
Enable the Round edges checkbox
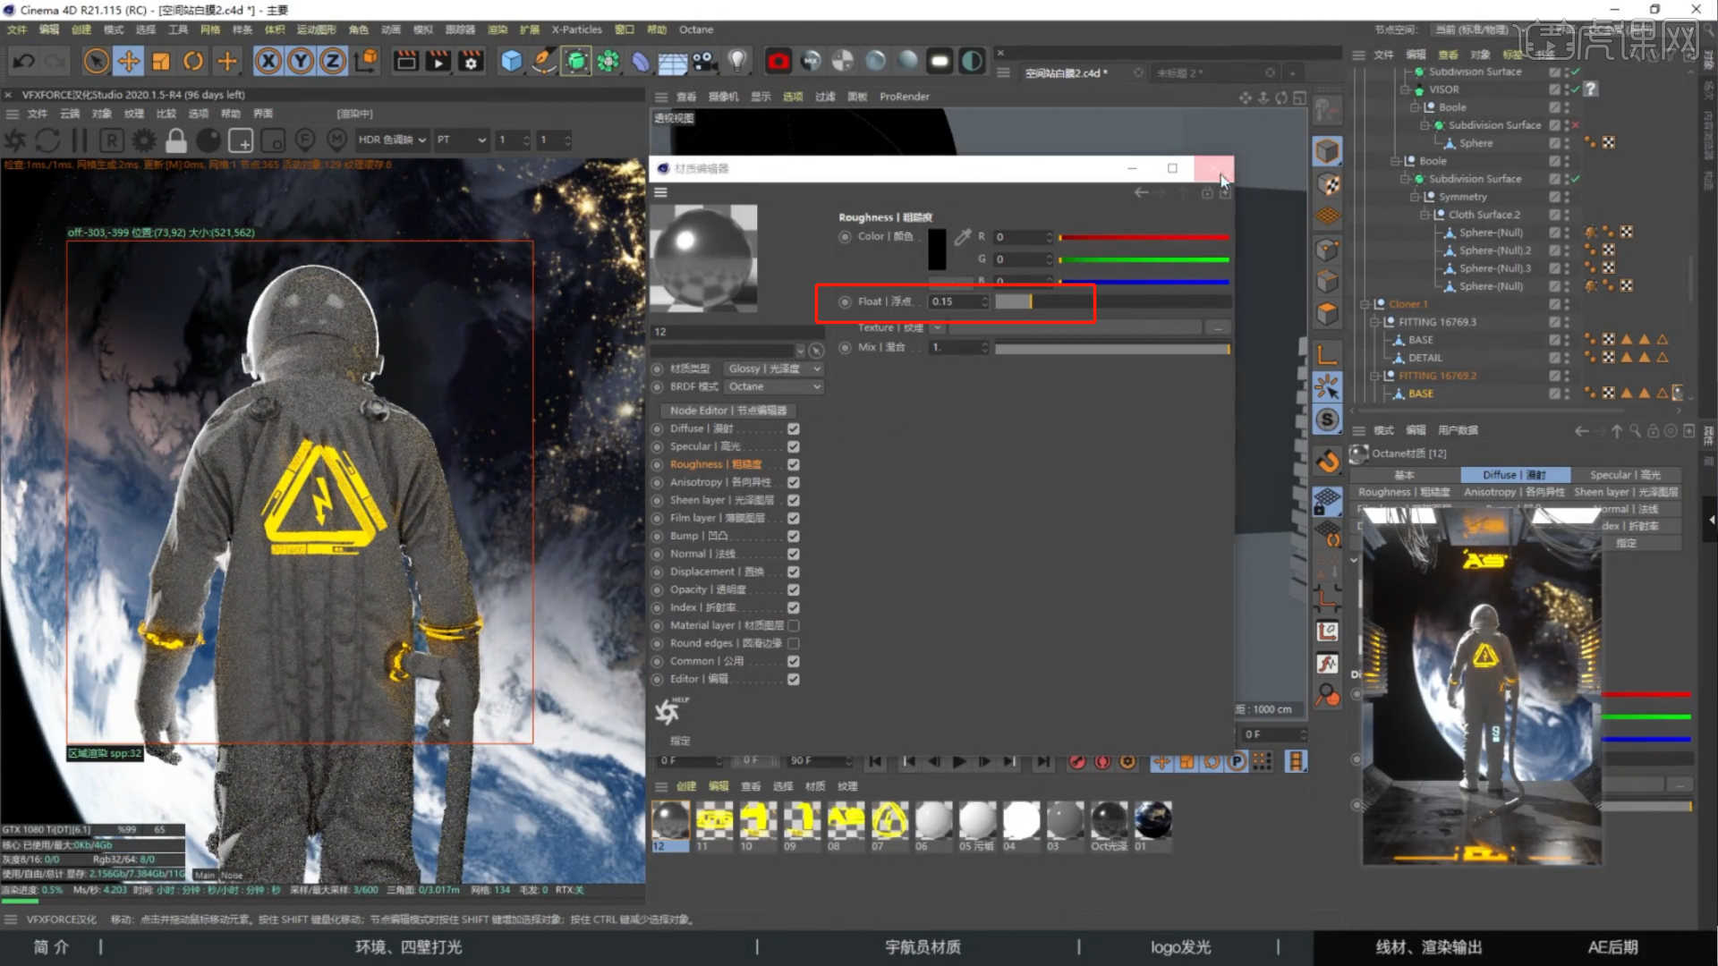(793, 643)
